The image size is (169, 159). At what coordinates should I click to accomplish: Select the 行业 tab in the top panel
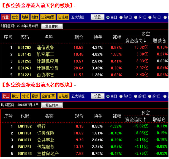coord(5,17)
